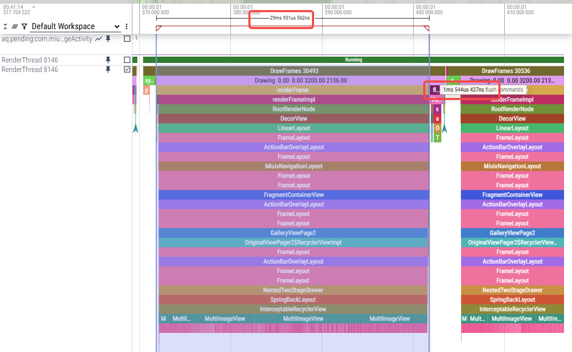Tick the first RenderThread 8146 checkbox
Viewport: 572px width, 352px height.
[x=127, y=60]
